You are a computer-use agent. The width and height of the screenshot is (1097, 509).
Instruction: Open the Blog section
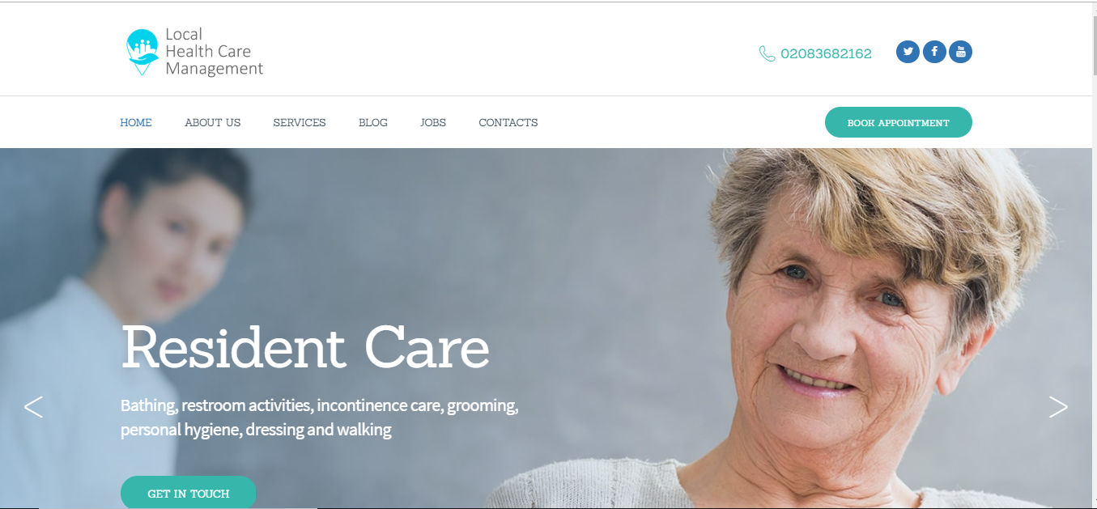[x=373, y=123]
